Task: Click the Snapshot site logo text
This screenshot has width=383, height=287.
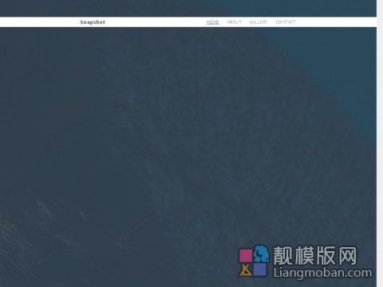Action: pyautogui.click(x=93, y=22)
